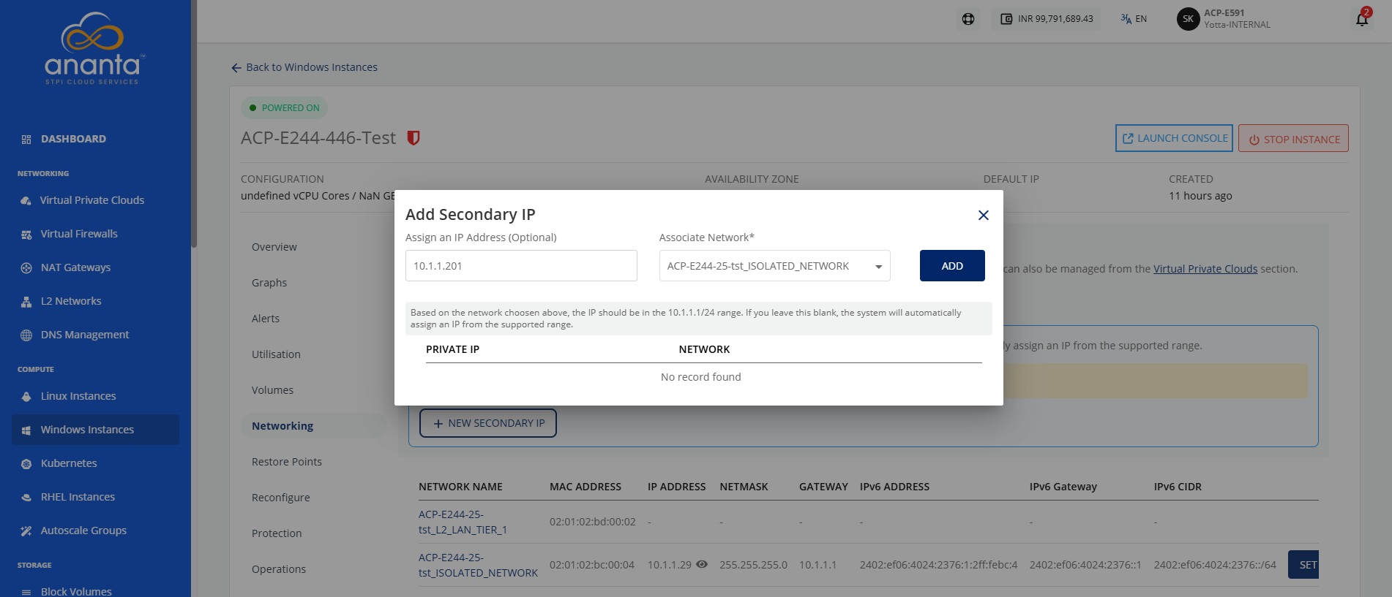Click the sidebar vertical scrollbar
This screenshot has width=1392, height=597.
point(194,124)
